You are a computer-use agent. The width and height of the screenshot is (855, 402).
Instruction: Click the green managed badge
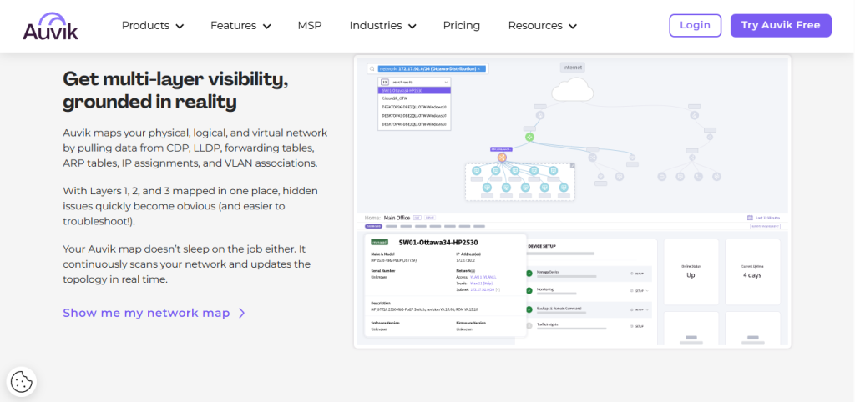(x=378, y=242)
